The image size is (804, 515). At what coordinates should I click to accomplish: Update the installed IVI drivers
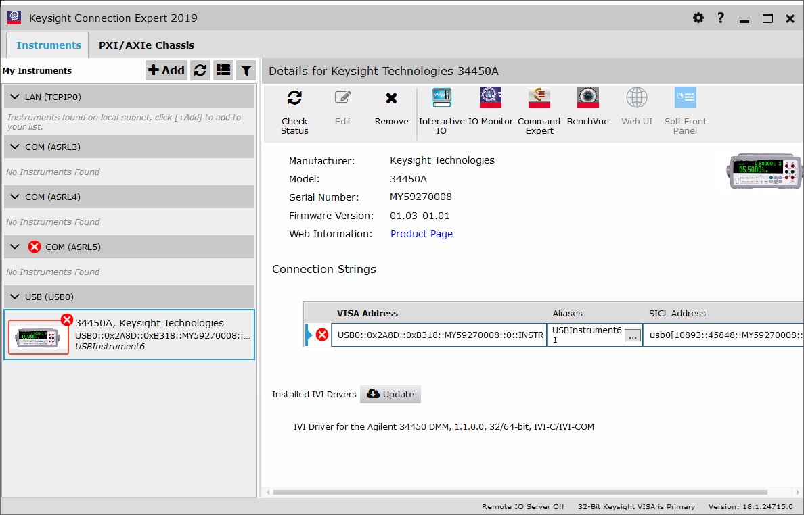point(390,394)
